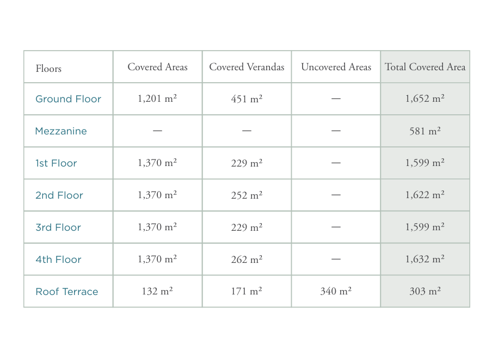Screen dimensions: 486x338
Task: Click the Floors column header
Action: (x=48, y=68)
